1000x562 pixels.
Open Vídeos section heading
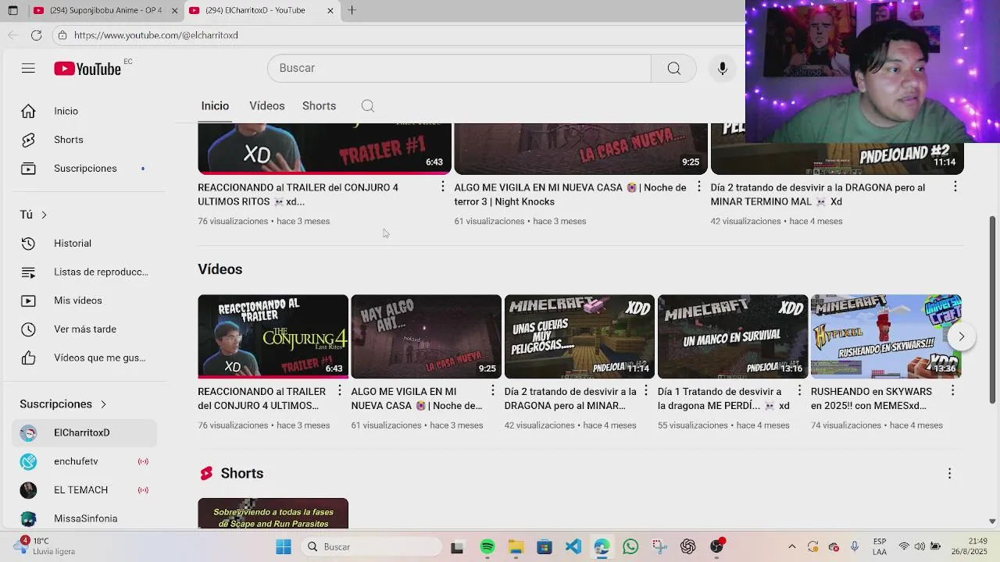220,269
